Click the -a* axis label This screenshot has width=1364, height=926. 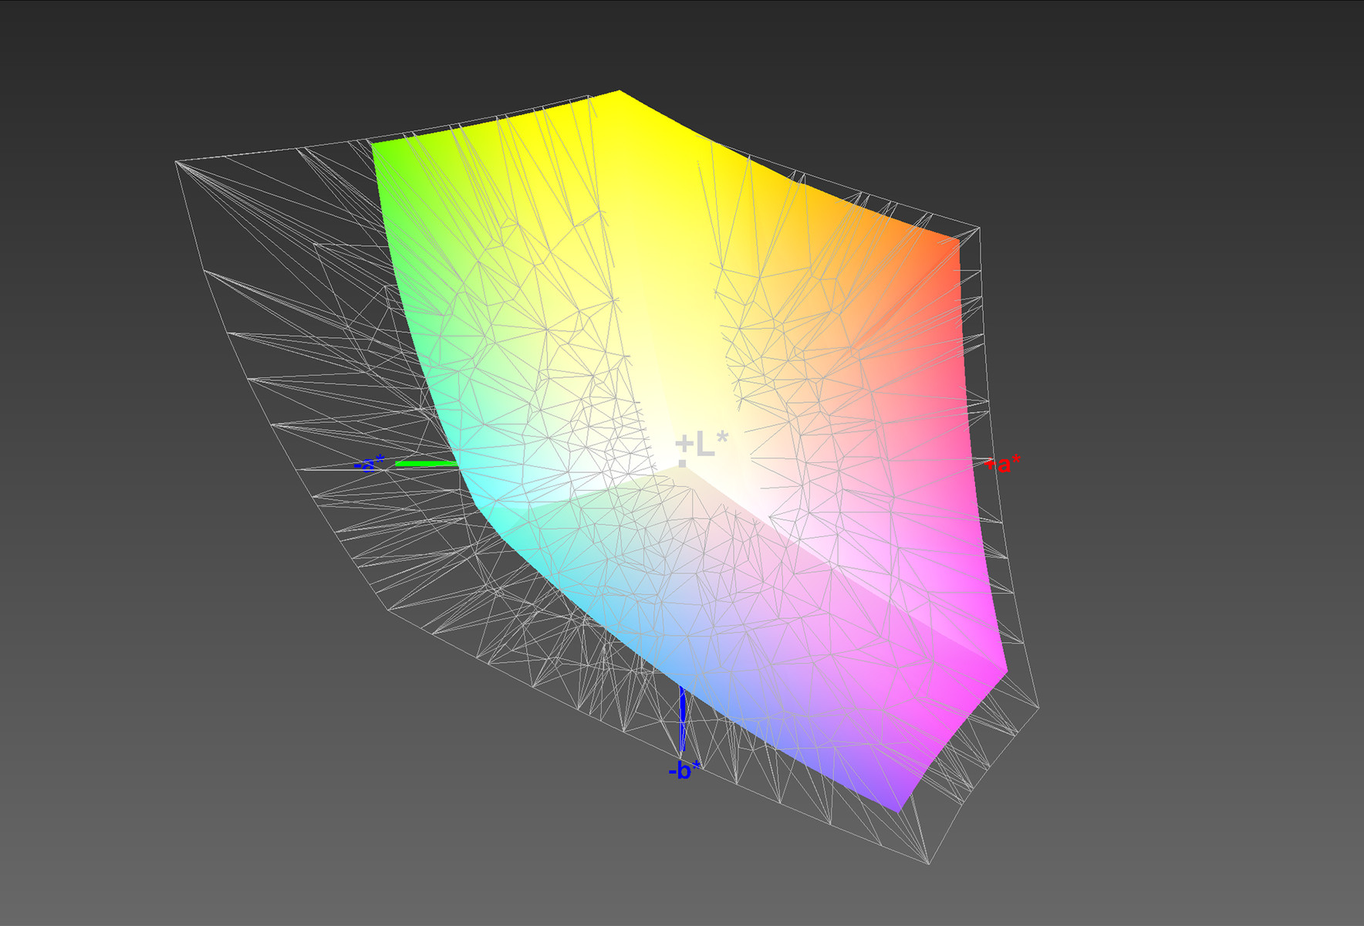(370, 464)
